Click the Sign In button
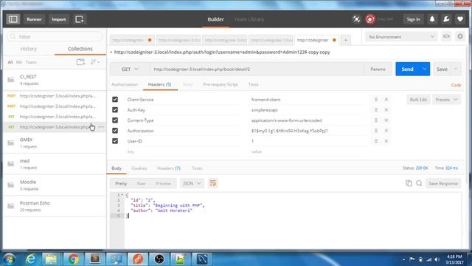The width and height of the screenshot is (472, 266). [x=413, y=19]
